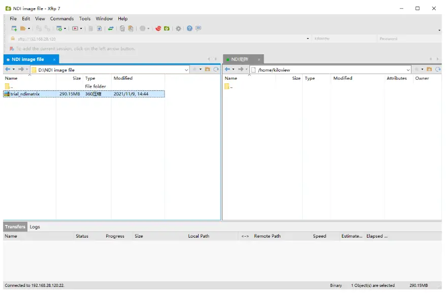Click the green-arrows transfer icon in toolbar
The width and height of the screenshot is (446, 295).
tap(111, 28)
